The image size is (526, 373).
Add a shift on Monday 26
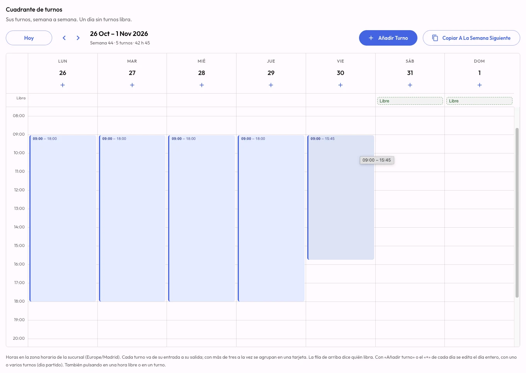(x=63, y=85)
